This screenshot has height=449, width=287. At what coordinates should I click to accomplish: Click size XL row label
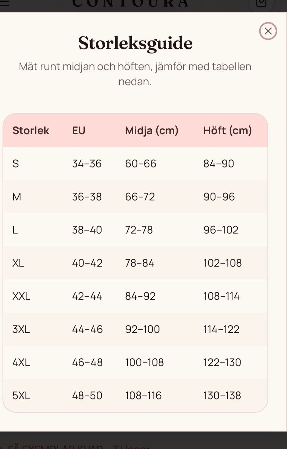coord(18,263)
